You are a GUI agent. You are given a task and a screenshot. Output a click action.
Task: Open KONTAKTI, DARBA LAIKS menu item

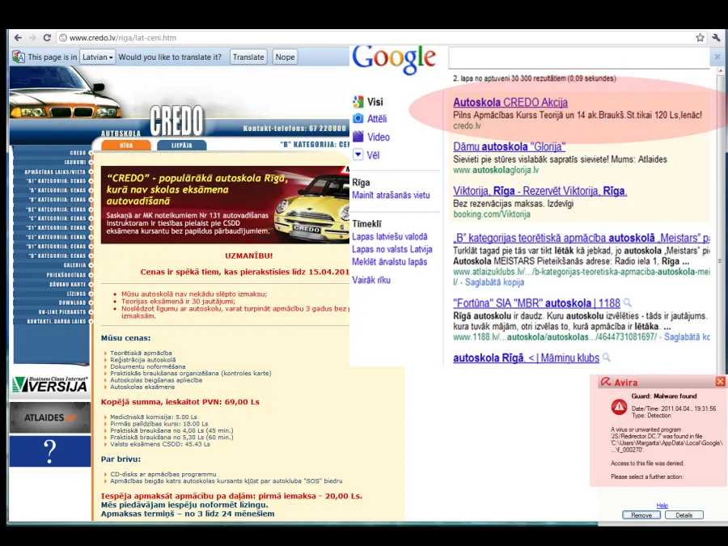(57, 321)
